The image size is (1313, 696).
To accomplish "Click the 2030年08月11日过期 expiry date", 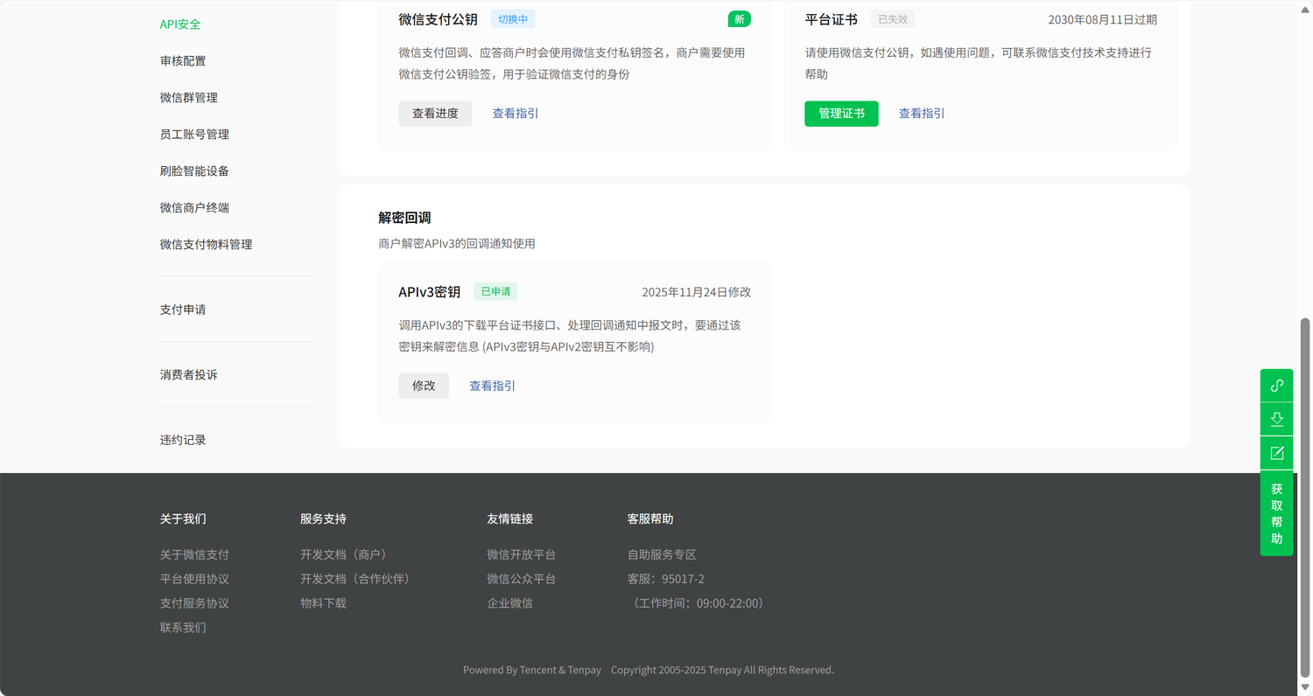I will point(1102,19).
